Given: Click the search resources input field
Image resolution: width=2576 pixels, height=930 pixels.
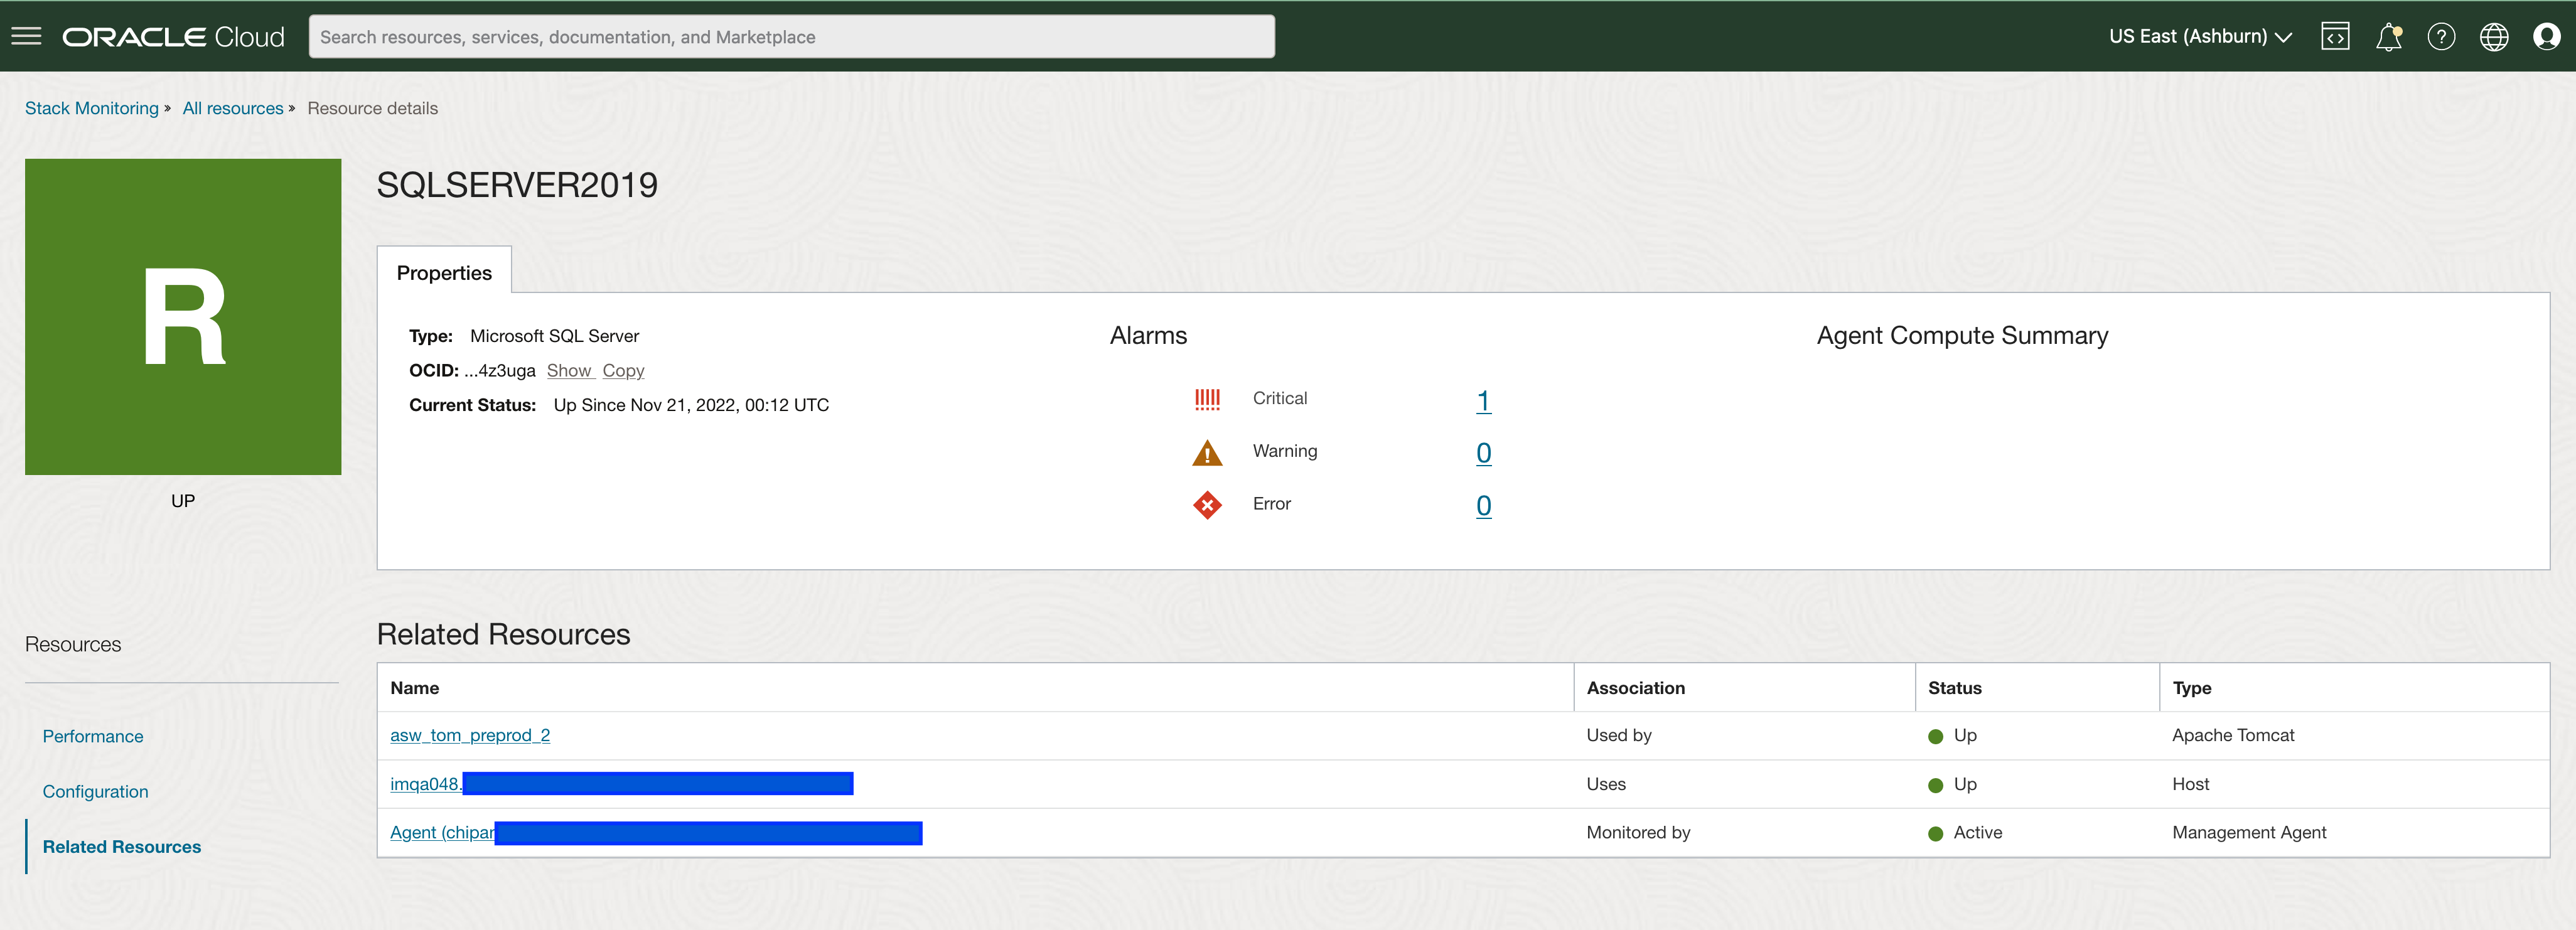Looking at the screenshot, I should click(791, 36).
